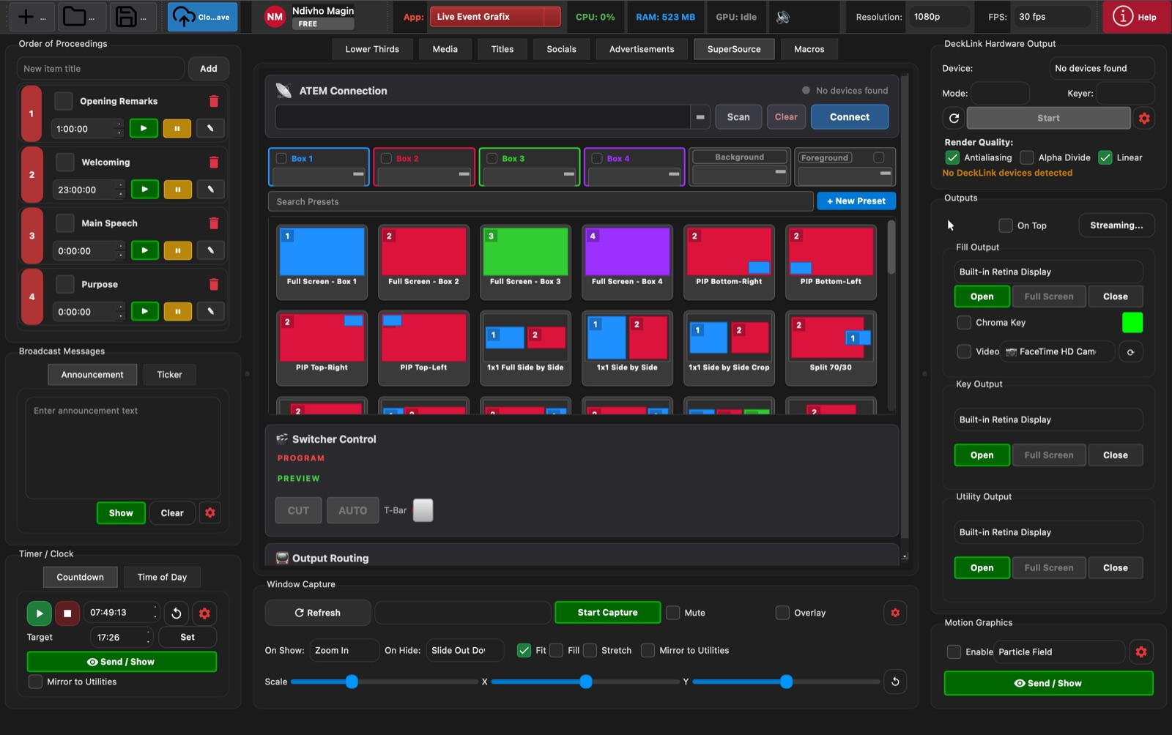Pause the Main Speech item timer

tap(177, 250)
